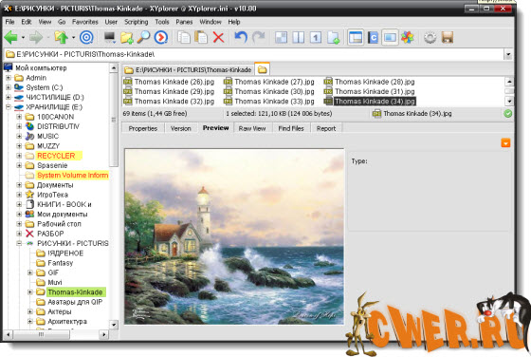The height and width of the screenshot is (357, 531).
Task: Collapse the РИСУНКИ - PICTURIS tree node
Action: pyautogui.click(x=19, y=243)
